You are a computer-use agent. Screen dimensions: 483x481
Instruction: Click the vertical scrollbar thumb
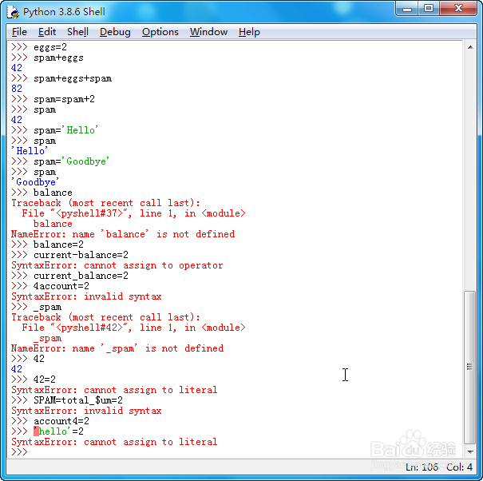(x=470, y=367)
